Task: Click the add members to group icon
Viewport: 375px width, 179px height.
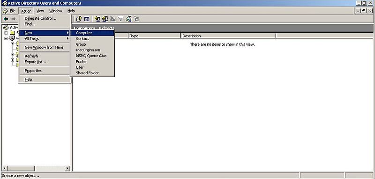Action: [136, 19]
